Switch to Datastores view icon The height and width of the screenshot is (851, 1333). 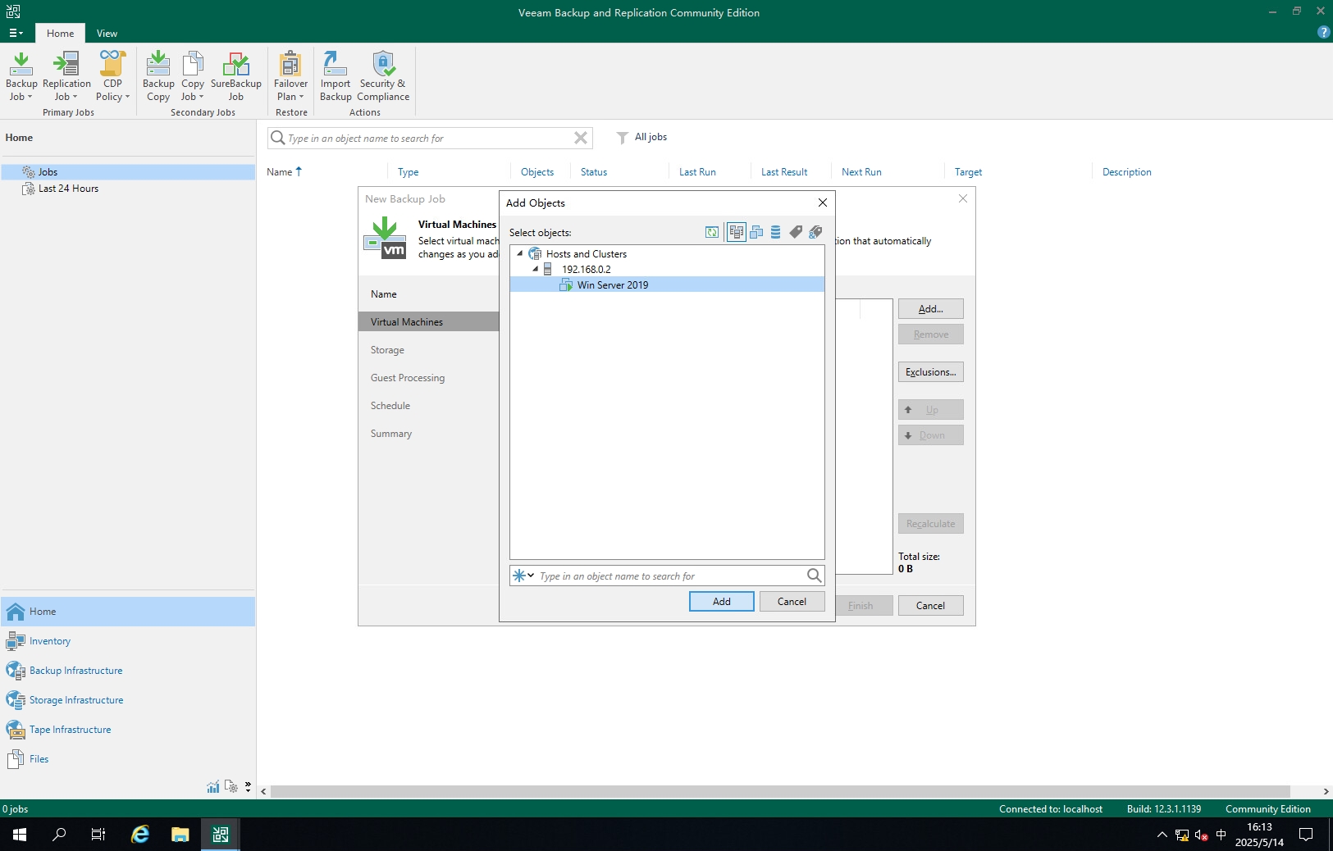tap(775, 233)
